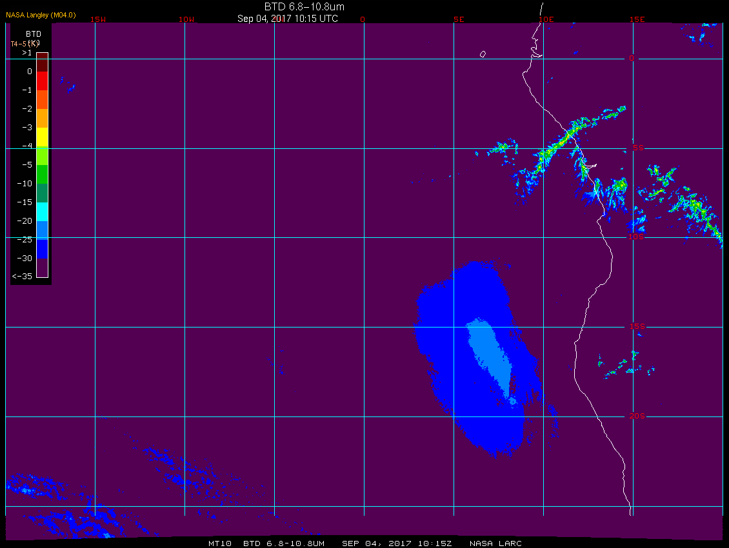Click the footer text "BTD 6.8-10.8UM"
729x548 pixels.
[x=284, y=543]
